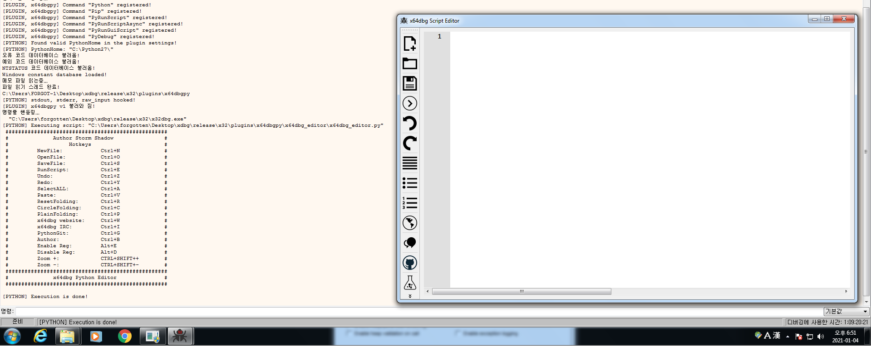Open Author info via flask icon
Viewport: 871px width, 346px height.
click(x=410, y=283)
